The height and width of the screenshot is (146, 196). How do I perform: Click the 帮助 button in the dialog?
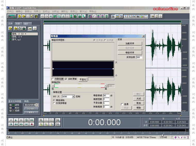139,108
